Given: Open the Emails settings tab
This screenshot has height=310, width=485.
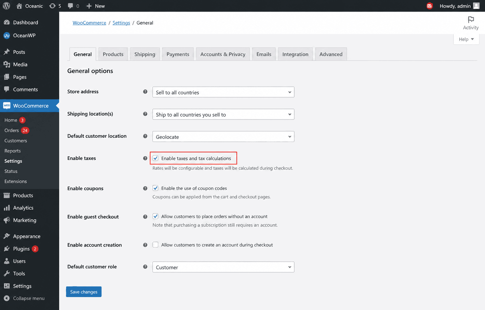Looking at the screenshot, I should click(x=264, y=54).
